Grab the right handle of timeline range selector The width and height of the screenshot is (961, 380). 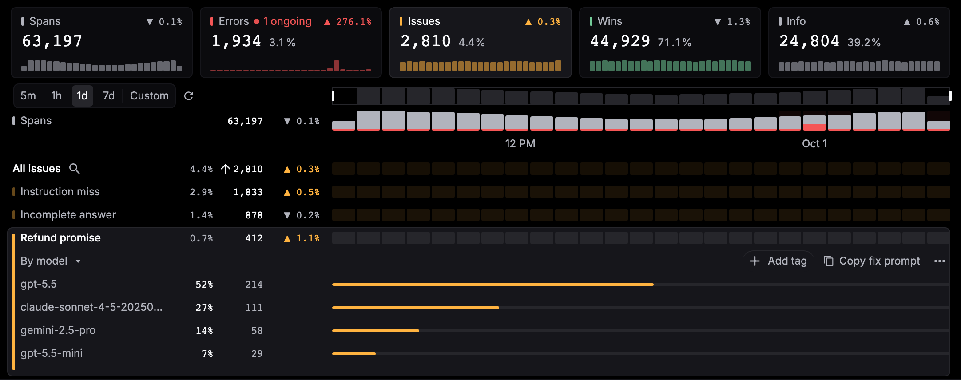[x=950, y=96]
